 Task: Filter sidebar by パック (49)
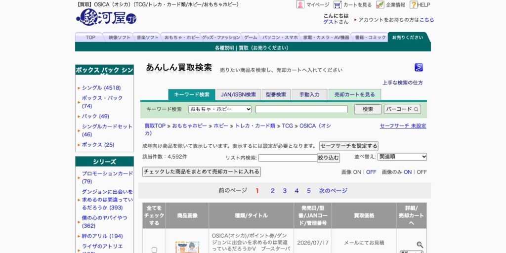pyautogui.click(x=95, y=116)
